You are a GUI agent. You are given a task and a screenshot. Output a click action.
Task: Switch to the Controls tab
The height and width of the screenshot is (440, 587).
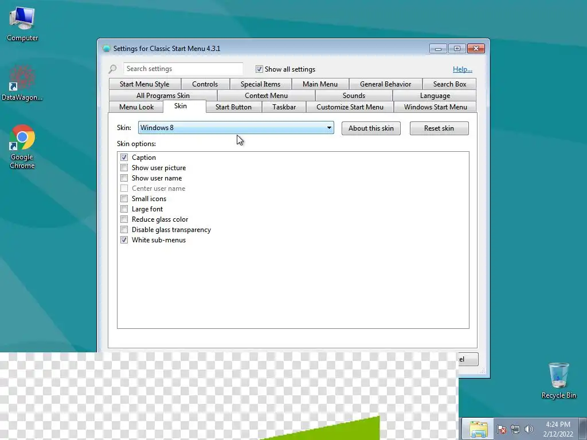point(205,84)
